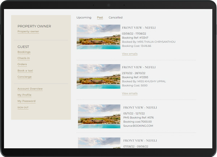Image resolution: width=217 pixels, height=157 pixels.
Task: Open the Concierge link
Action: pyautogui.click(x=25, y=77)
